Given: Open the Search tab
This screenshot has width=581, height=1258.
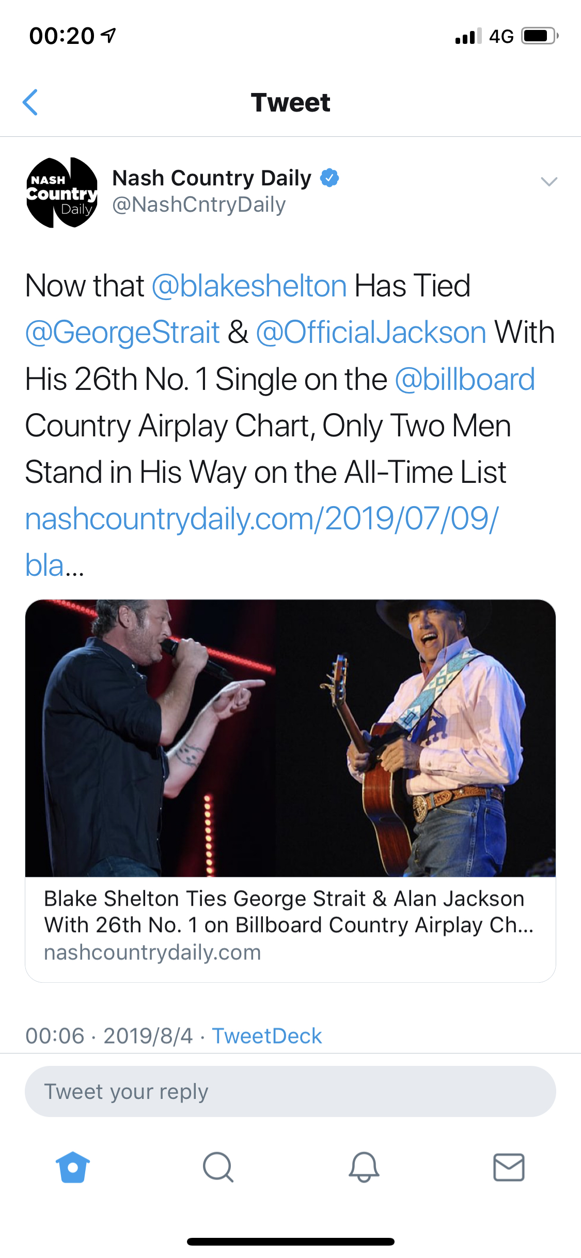Looking at the screenshot, I should tap(218, 1167).
